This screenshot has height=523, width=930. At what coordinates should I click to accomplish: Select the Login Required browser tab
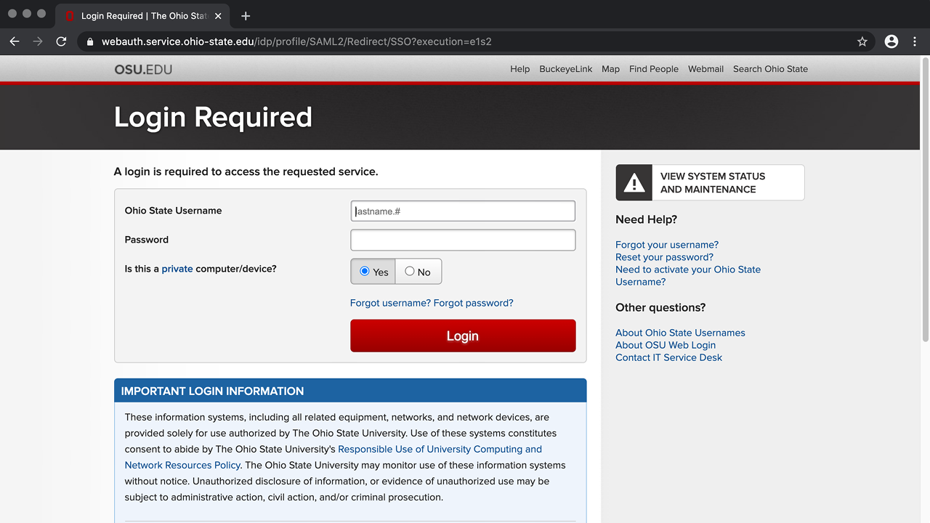142,16
